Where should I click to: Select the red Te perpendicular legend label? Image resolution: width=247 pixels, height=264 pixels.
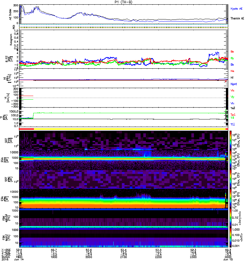tap(233, 115)
